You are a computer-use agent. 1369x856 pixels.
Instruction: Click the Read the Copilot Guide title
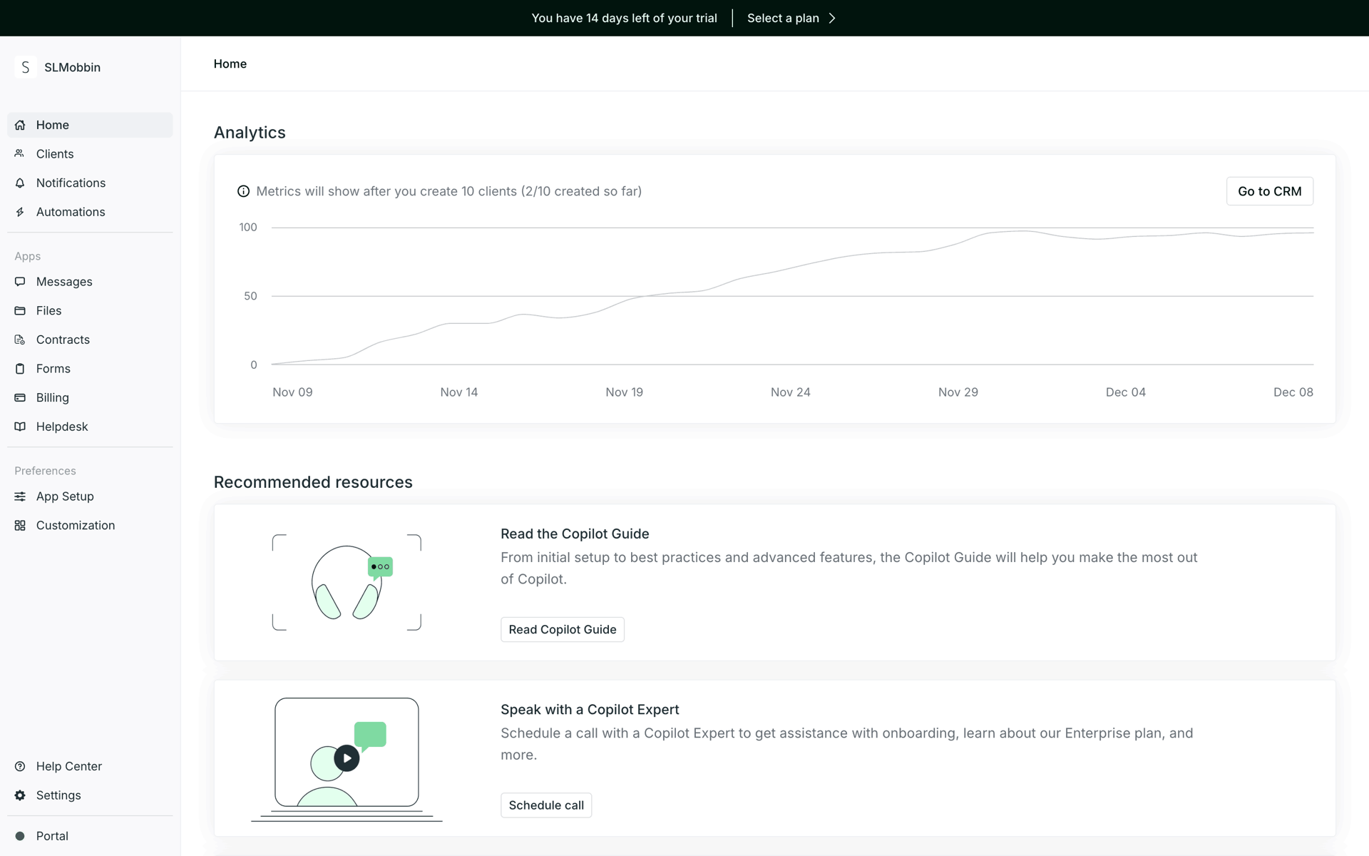point(575,534)
